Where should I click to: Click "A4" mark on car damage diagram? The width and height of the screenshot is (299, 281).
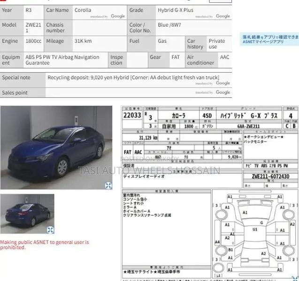point(217,242)
